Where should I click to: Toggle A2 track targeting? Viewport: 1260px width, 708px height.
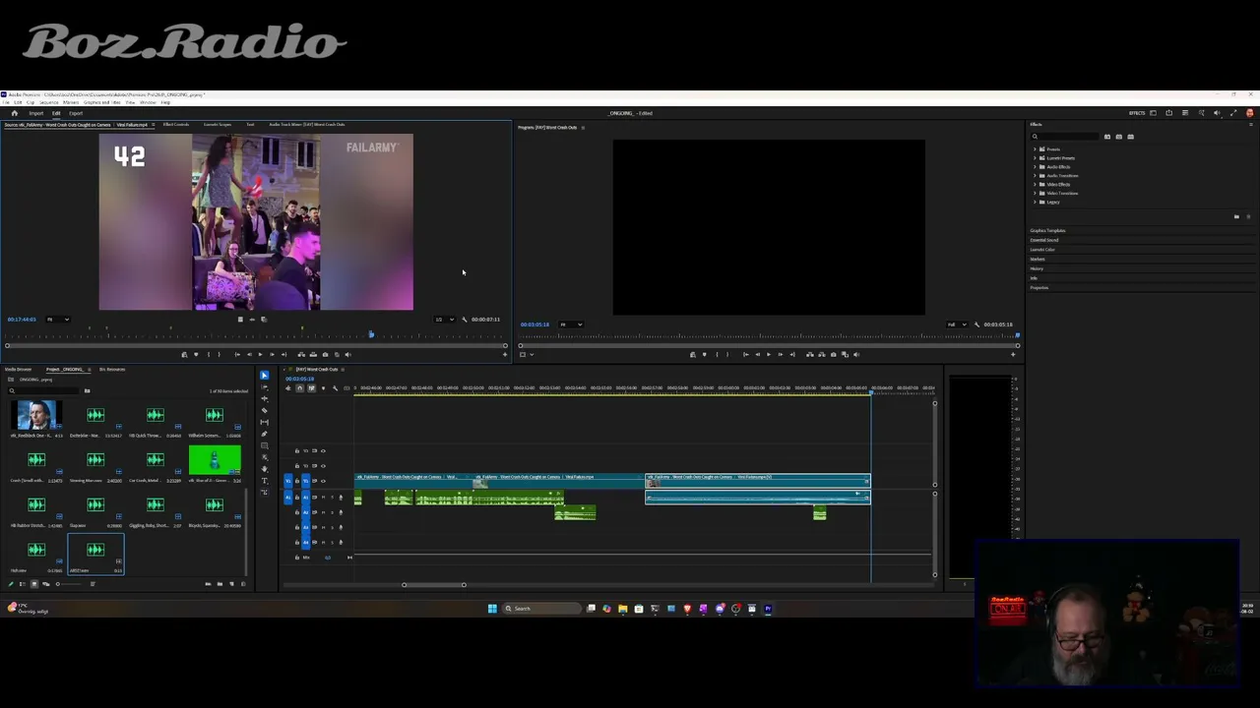305,512
